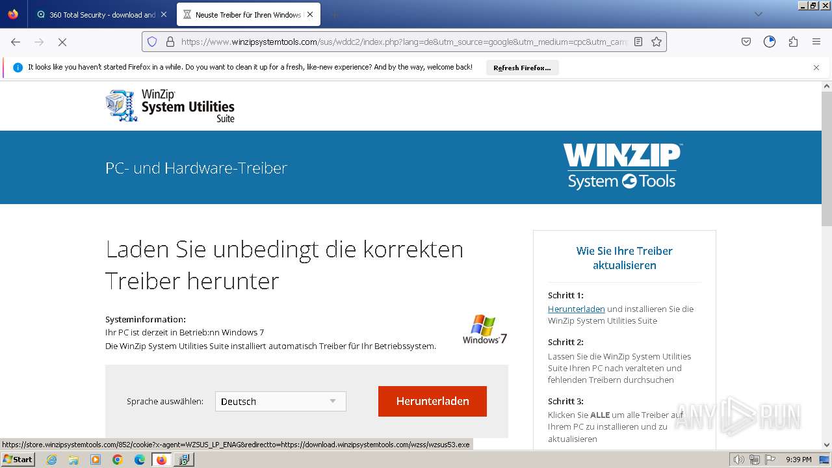Click the WinZip System Tools banner logo
The image size is (832, 468).
pyautogui.click(x=622, y=166)
